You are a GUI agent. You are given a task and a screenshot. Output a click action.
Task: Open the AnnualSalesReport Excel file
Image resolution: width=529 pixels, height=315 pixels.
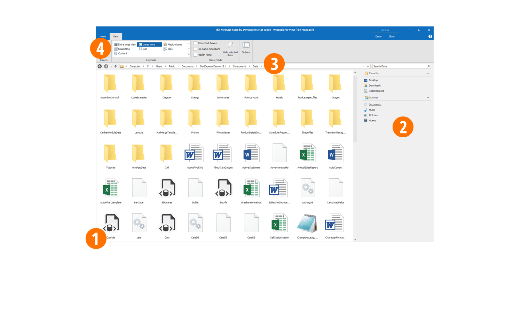[x=307, y=153]
